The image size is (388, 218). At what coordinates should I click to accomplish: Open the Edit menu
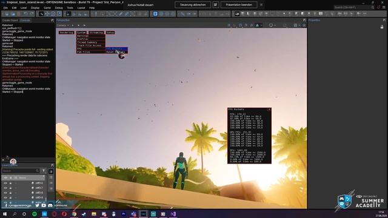click(14, 8)
